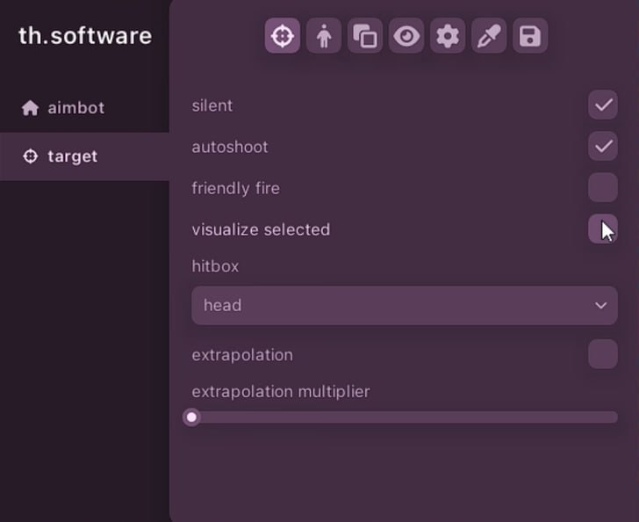The width and height of the screenshot is (639, 522).
Task: Click the middle of extrapolation multiplier track
Action: point(405,417)
